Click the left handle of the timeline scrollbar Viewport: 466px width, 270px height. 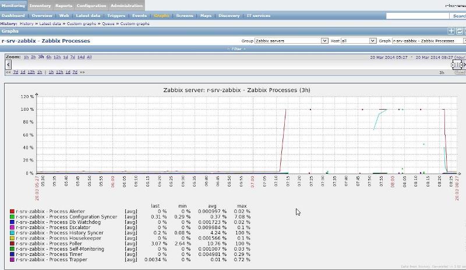(x=453, y=65)
